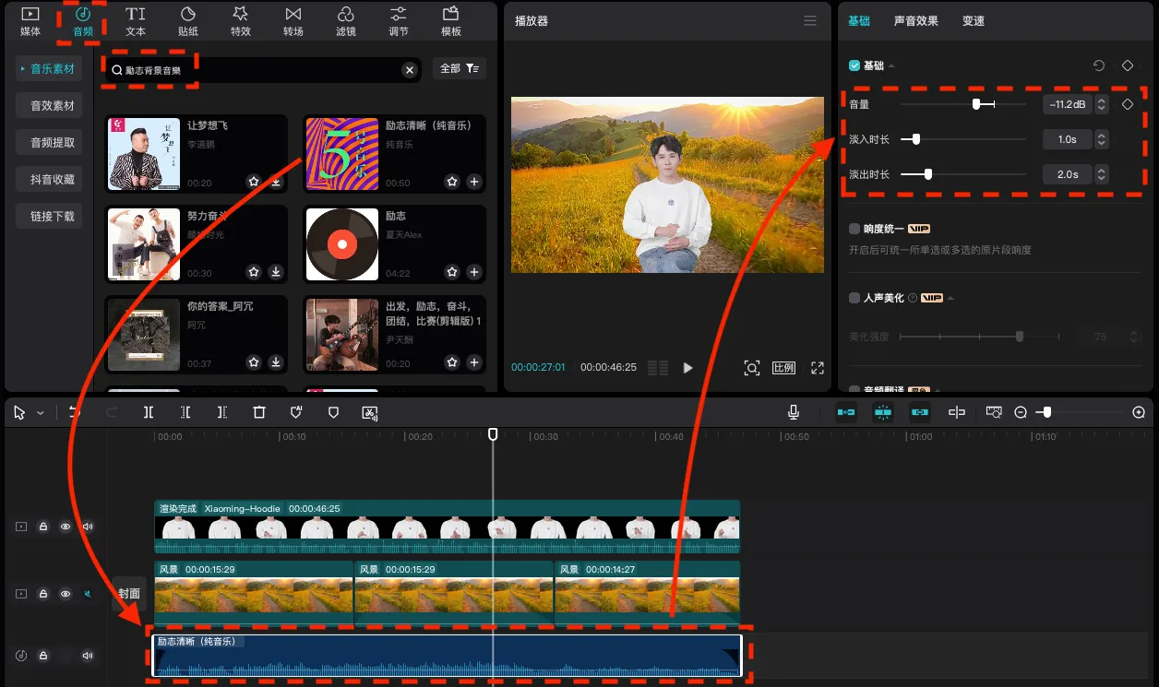Start voice recording with the microphone icon
1159x687 pixels.
(x=794, y=412)
